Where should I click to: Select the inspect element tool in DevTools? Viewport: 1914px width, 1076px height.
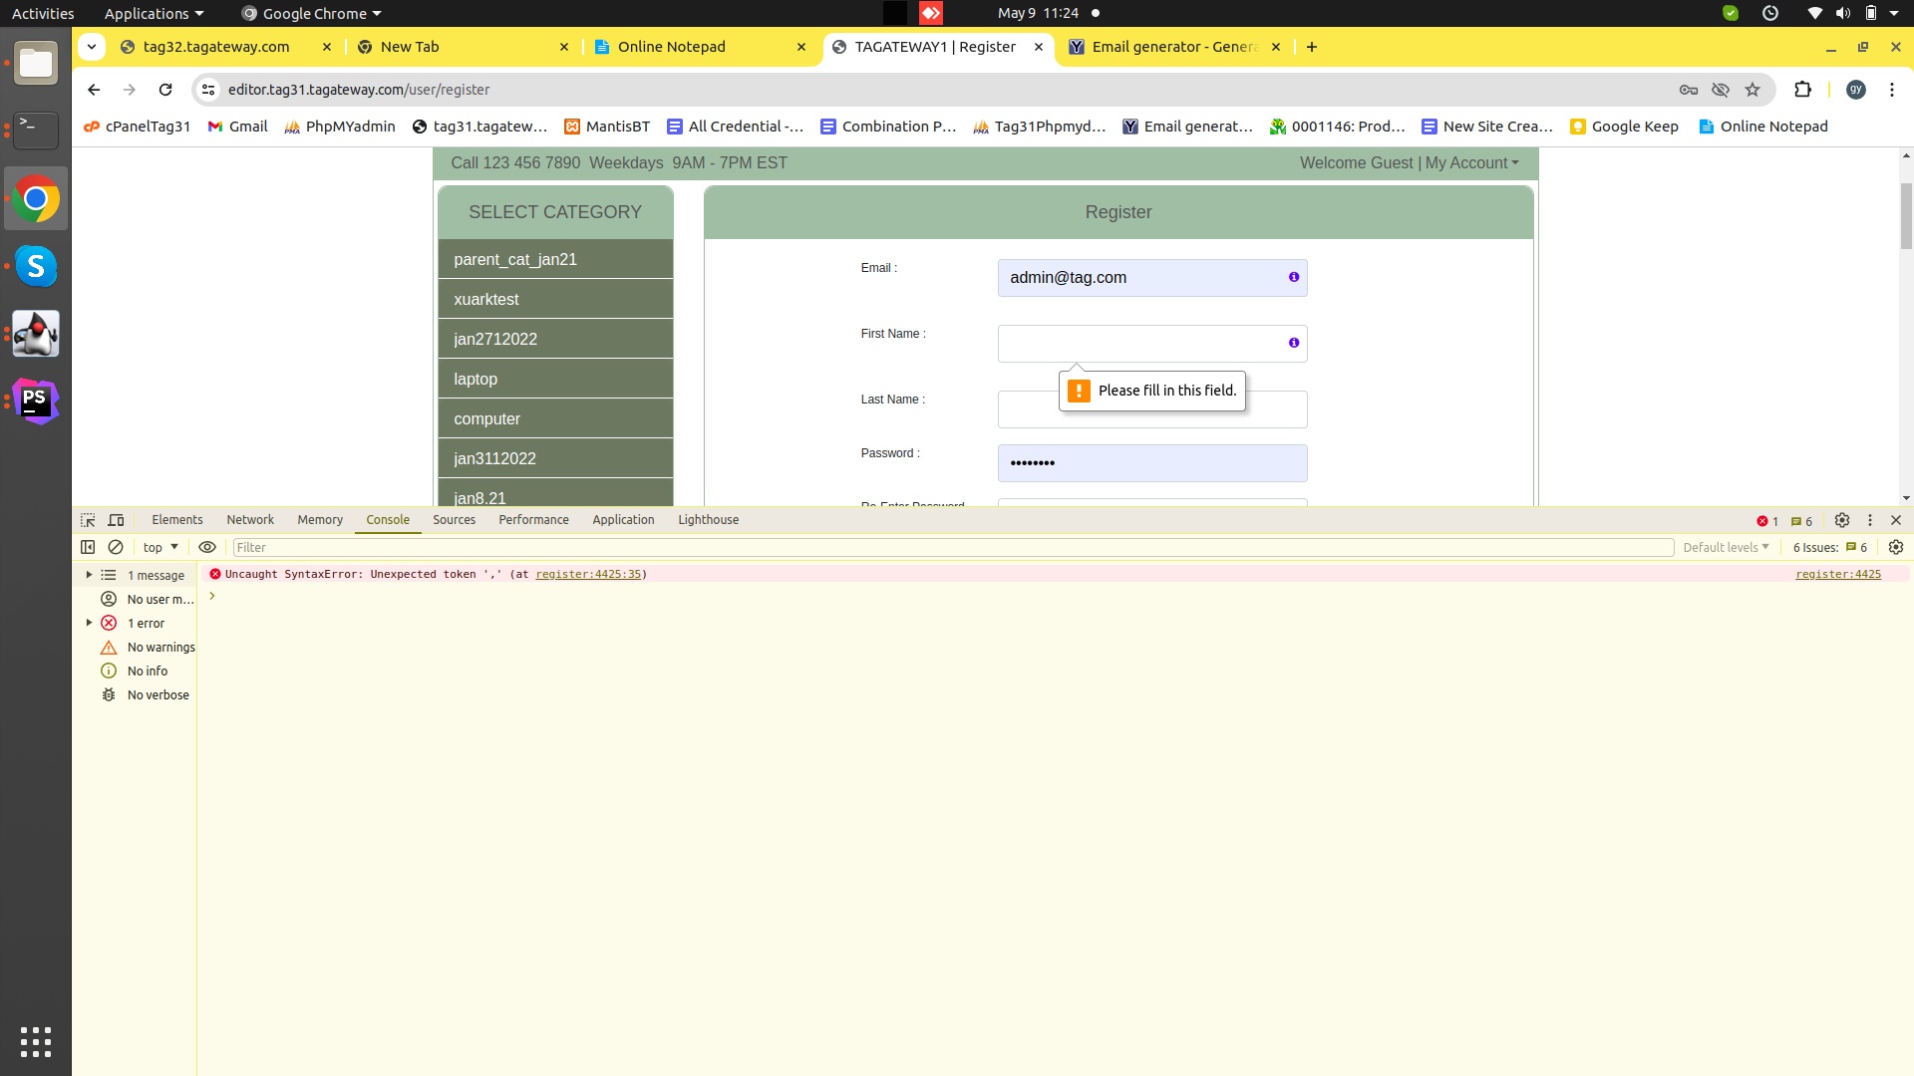tap(88, 519)
